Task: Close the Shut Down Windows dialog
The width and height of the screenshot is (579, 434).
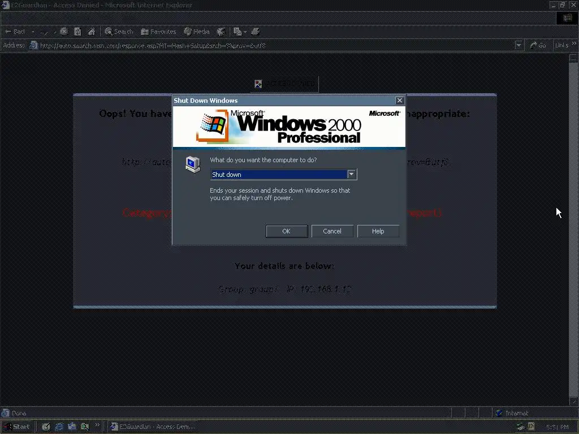Action: [399, 101]
